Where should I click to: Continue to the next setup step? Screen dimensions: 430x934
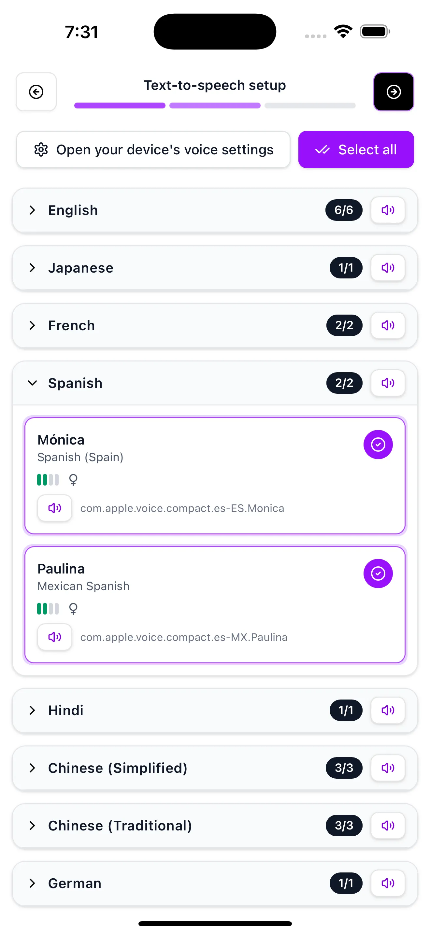tap(394, 92)
